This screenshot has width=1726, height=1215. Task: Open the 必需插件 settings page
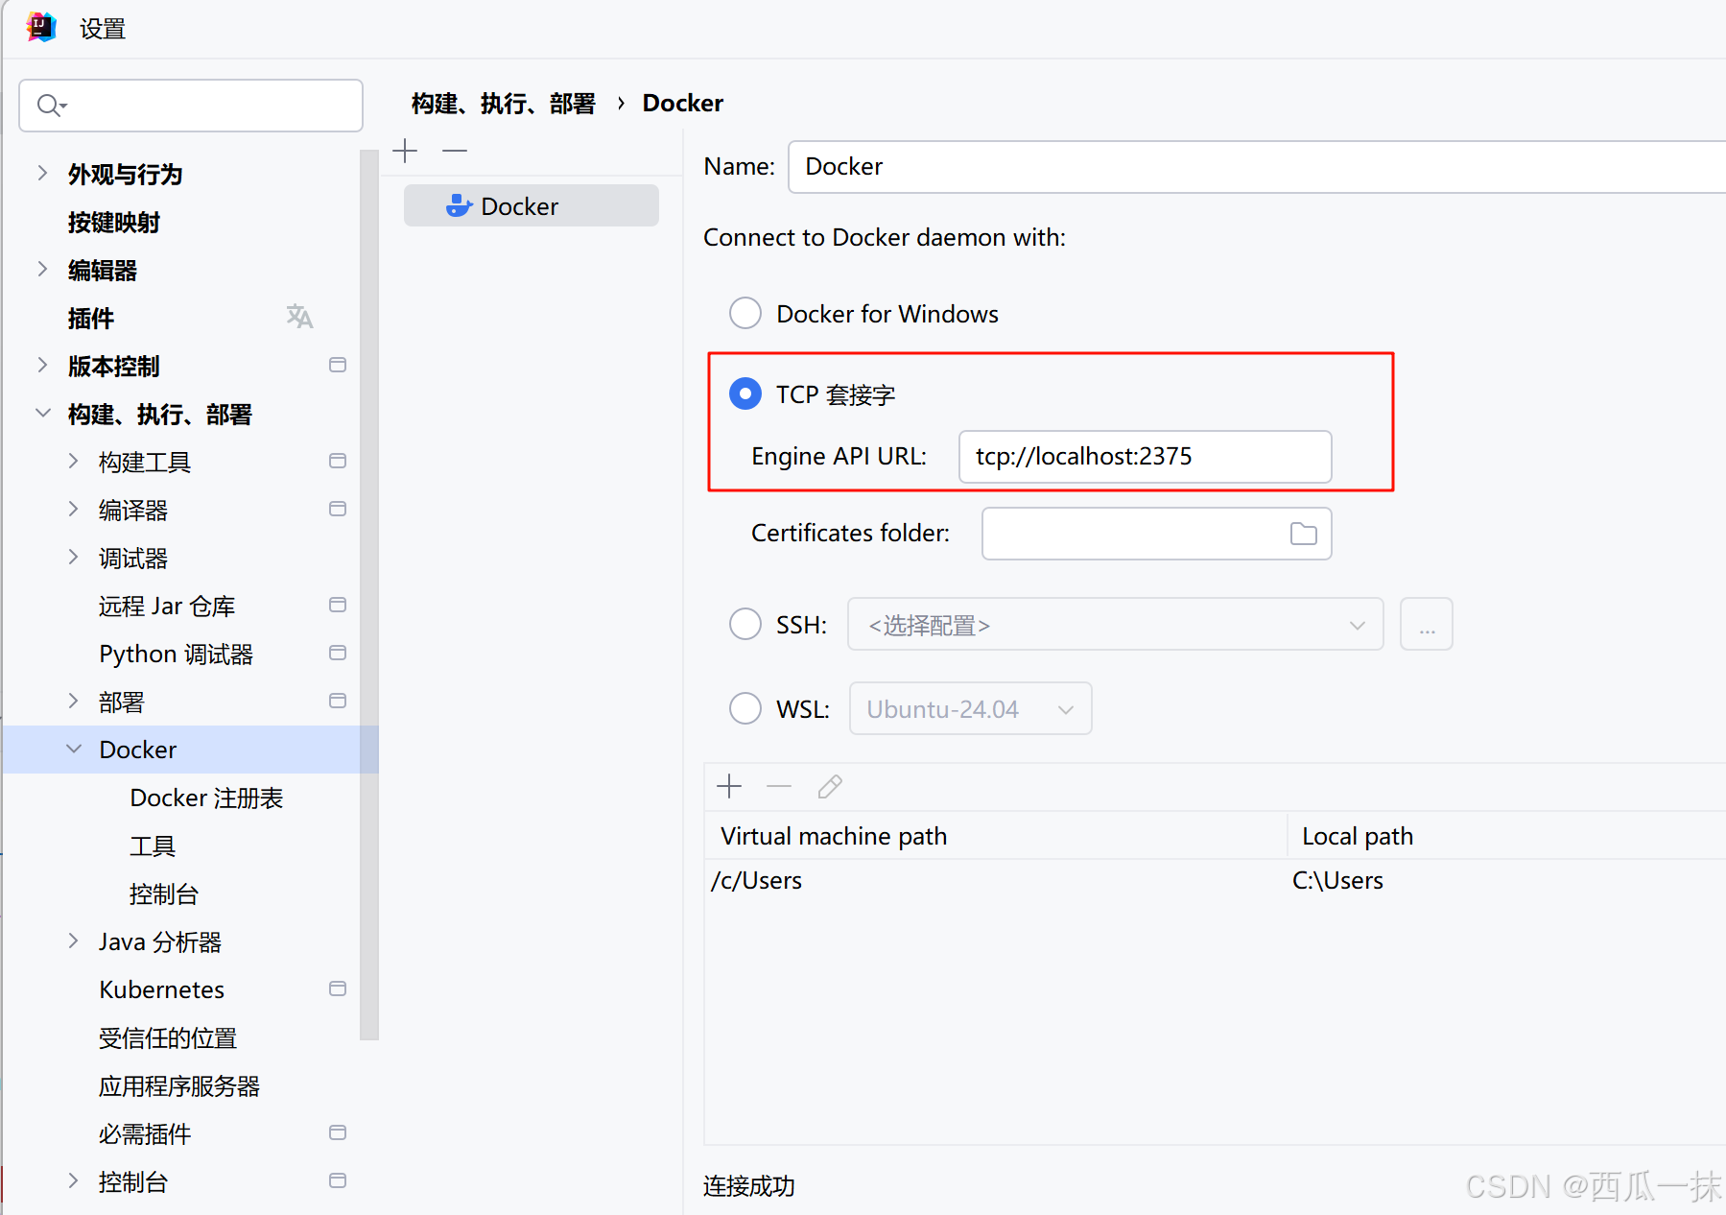tap(145, 1134)
